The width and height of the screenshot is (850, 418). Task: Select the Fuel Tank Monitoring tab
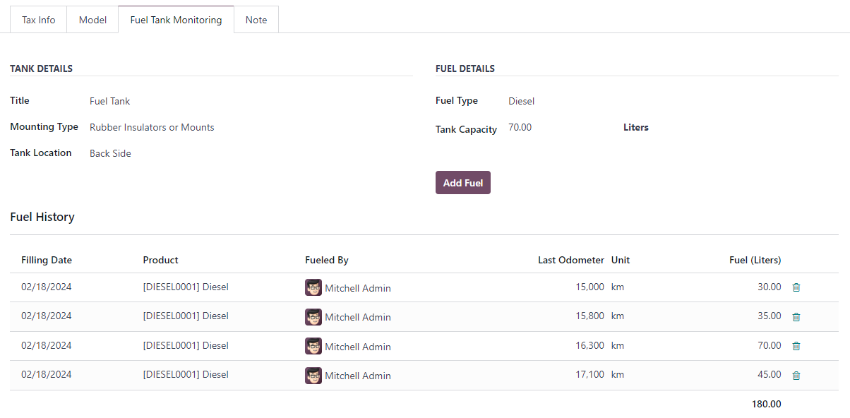pyautogui.click(x=176, y=20)
